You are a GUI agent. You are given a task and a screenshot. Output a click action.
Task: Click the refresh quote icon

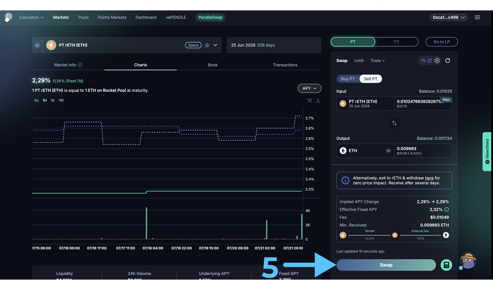tap(447, 61)
